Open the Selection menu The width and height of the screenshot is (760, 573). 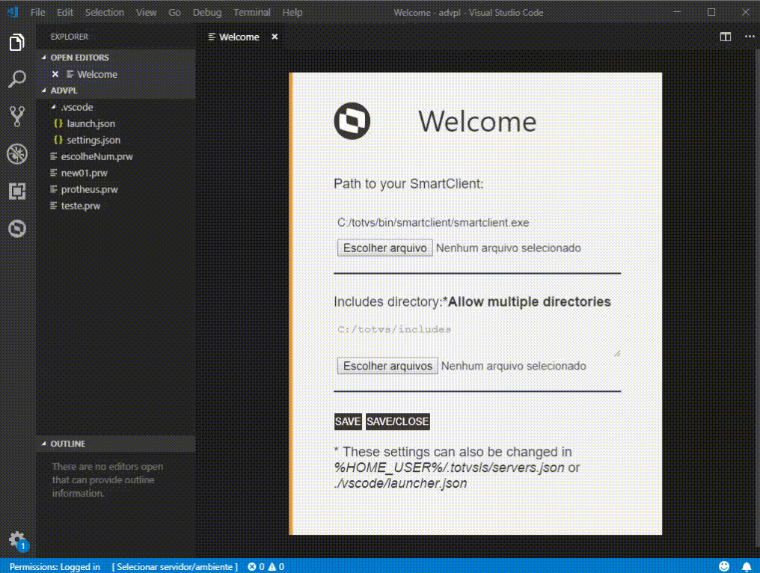(105, 13)
